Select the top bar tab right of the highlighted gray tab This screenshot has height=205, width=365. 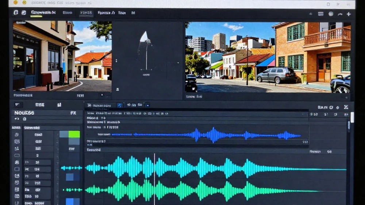(x=106, y=13)
